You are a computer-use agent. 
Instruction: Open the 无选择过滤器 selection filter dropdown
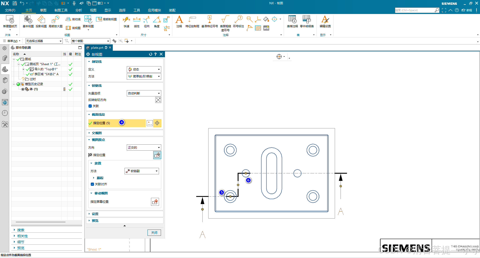click(44, 41)
